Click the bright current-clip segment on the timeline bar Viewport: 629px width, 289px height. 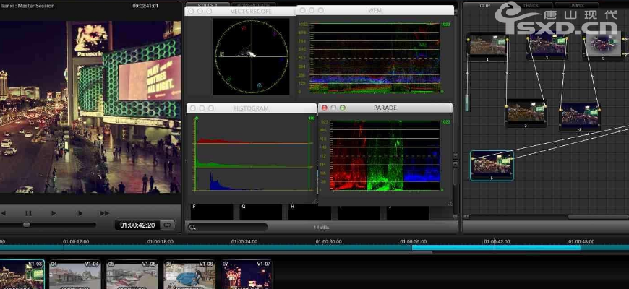tap(496, 248)
